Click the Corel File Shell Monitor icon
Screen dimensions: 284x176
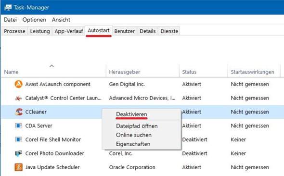[x=18, y=139]
